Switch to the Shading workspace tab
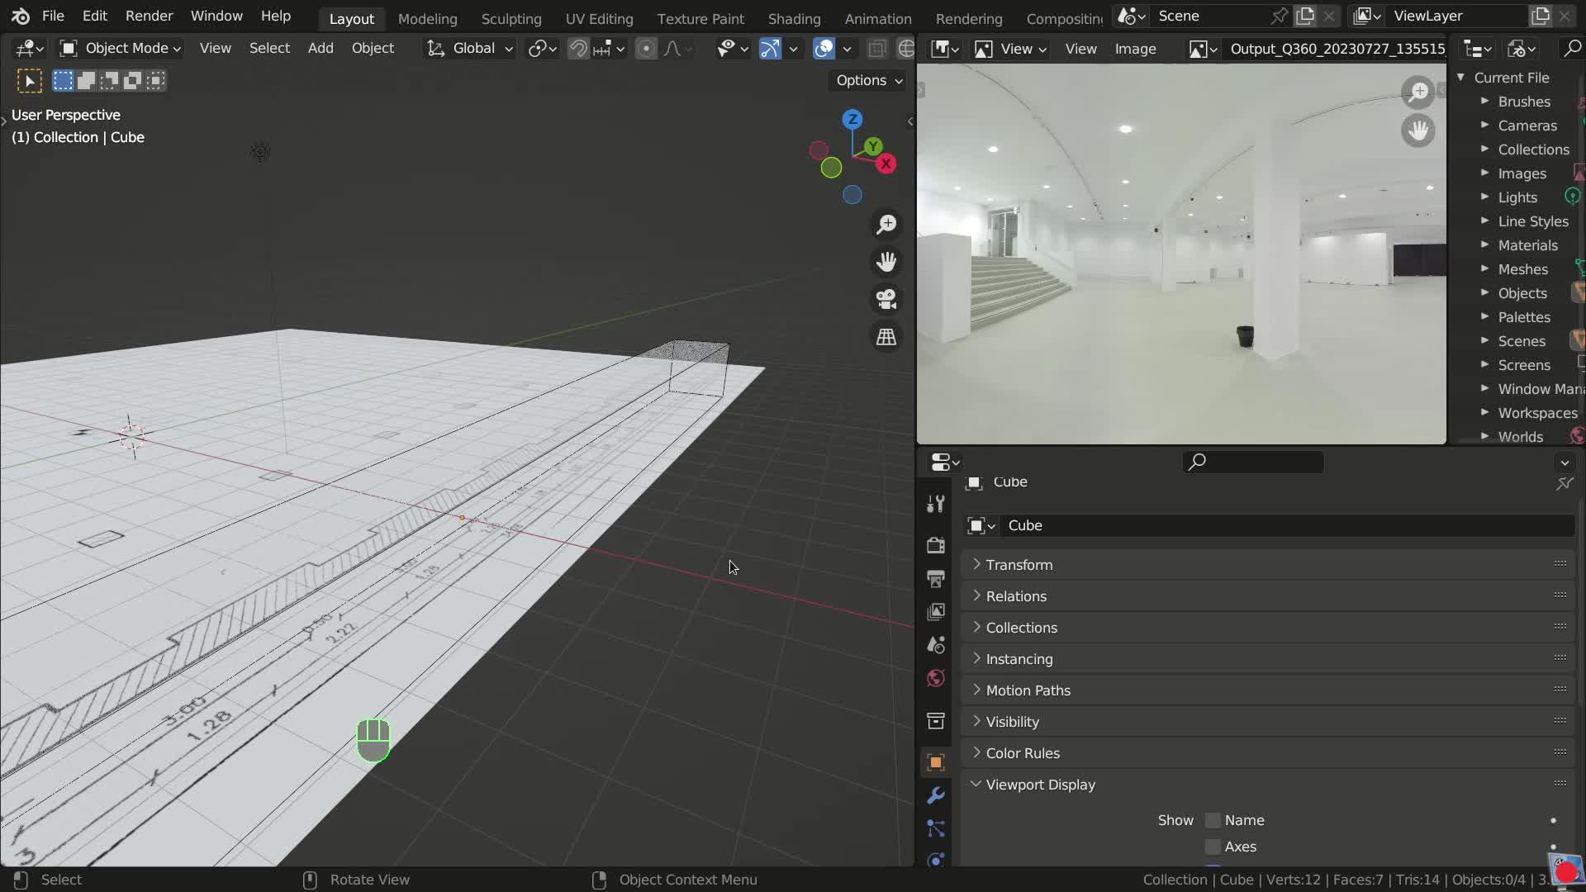 pyautogui.click(x=794, y=18)
